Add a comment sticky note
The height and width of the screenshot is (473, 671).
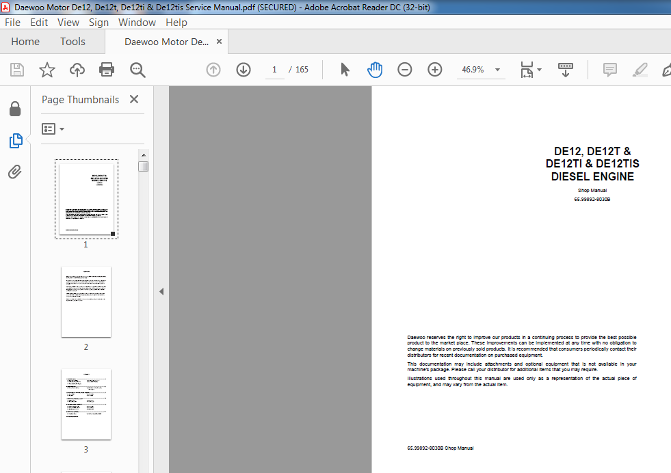click(x=610, y=70)
